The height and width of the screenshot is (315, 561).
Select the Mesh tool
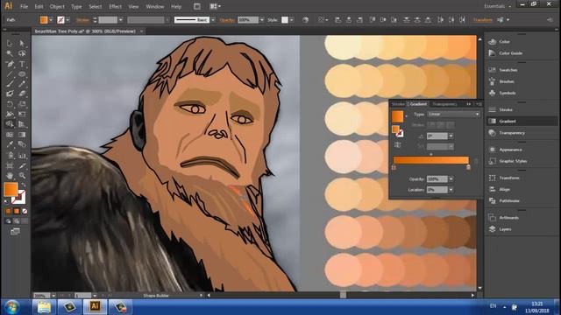click(10, 135)
